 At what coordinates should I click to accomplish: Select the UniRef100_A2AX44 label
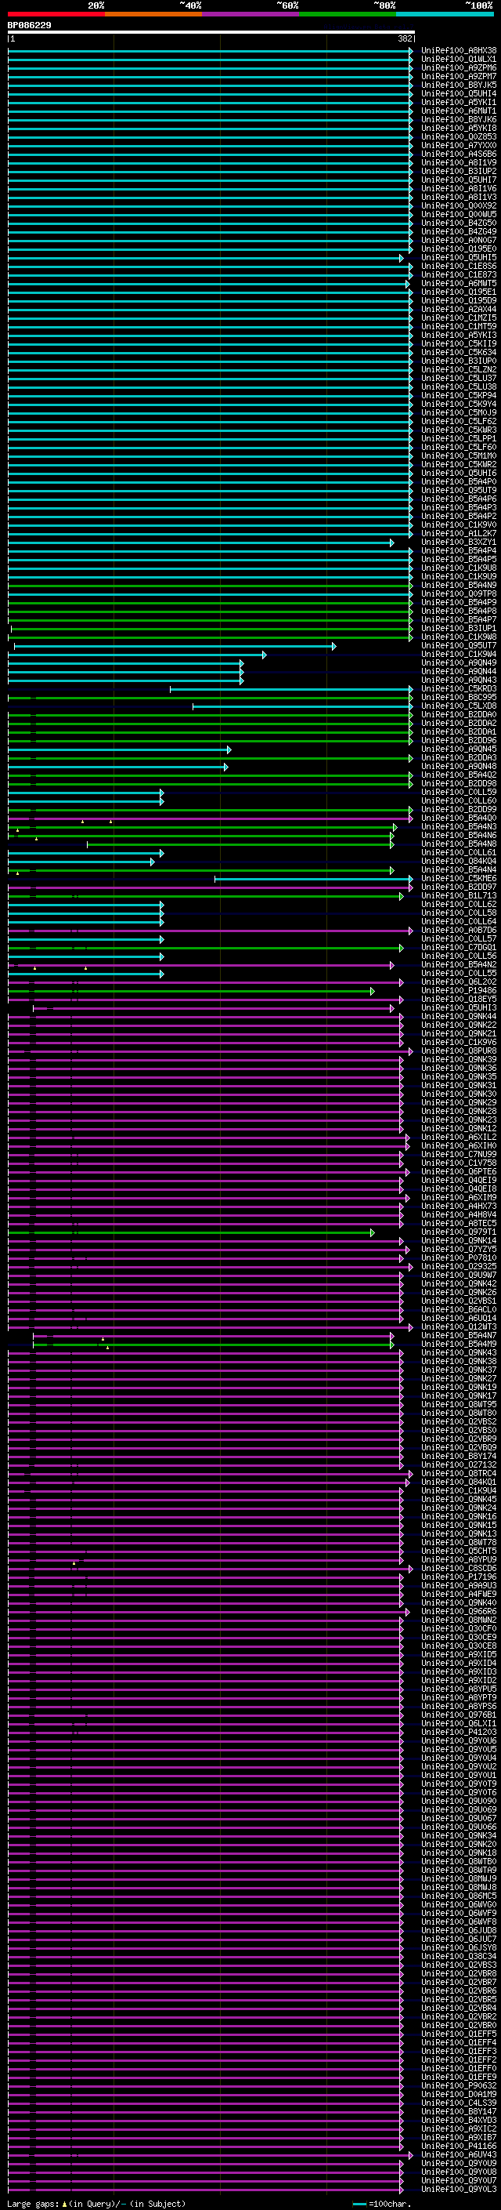[x=459, y=309]
